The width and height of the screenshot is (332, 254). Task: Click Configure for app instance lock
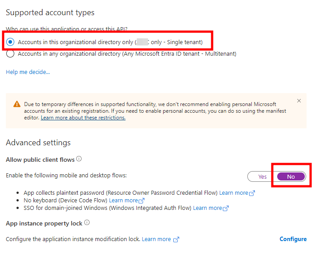(x=293, y=239)
